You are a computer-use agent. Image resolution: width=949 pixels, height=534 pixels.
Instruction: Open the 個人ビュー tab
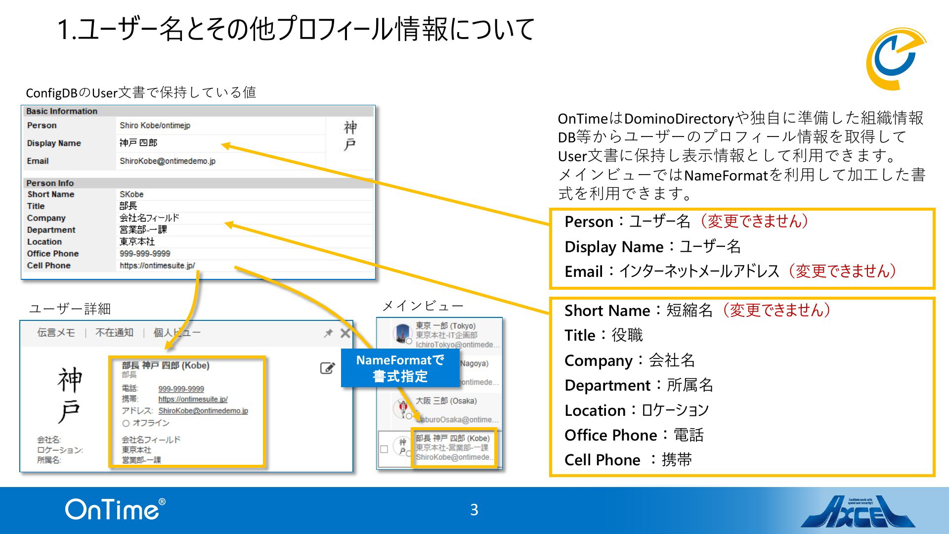click(177, 333)
